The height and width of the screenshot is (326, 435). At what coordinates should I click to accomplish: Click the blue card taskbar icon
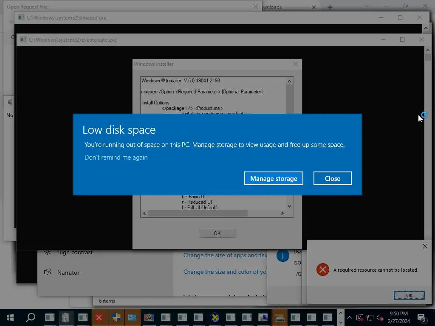[133, 318]
